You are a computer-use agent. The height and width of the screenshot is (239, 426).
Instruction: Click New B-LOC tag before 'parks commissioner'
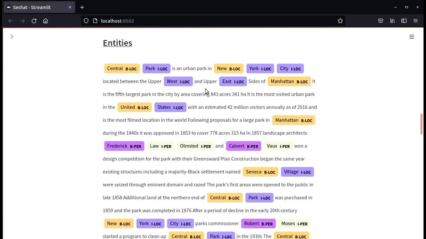click(x=119, y=223)
